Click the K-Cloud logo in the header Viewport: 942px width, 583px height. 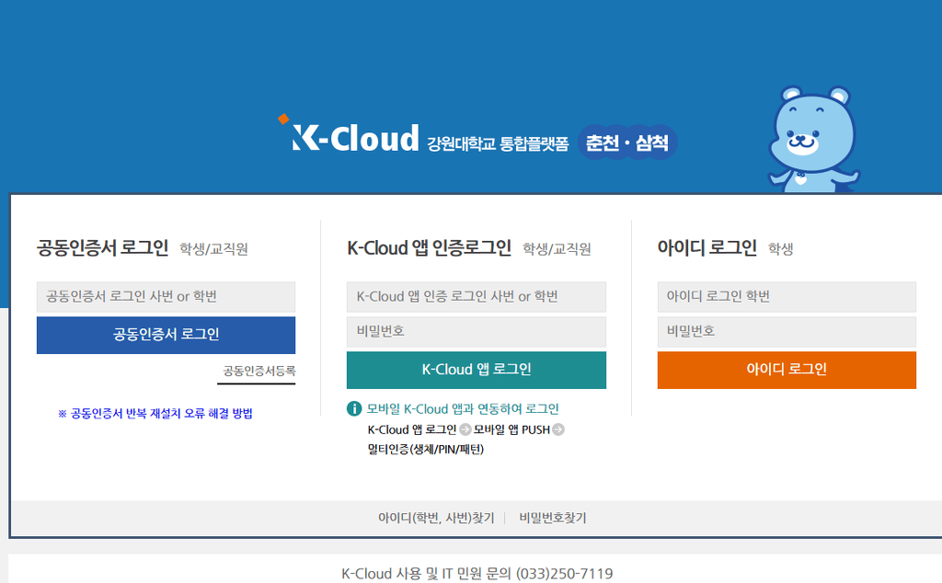click(x=349, y=133)
